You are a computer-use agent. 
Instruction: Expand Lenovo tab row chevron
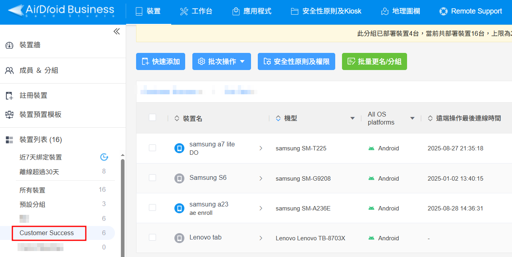pyautogui.click(x=261, y=238)
